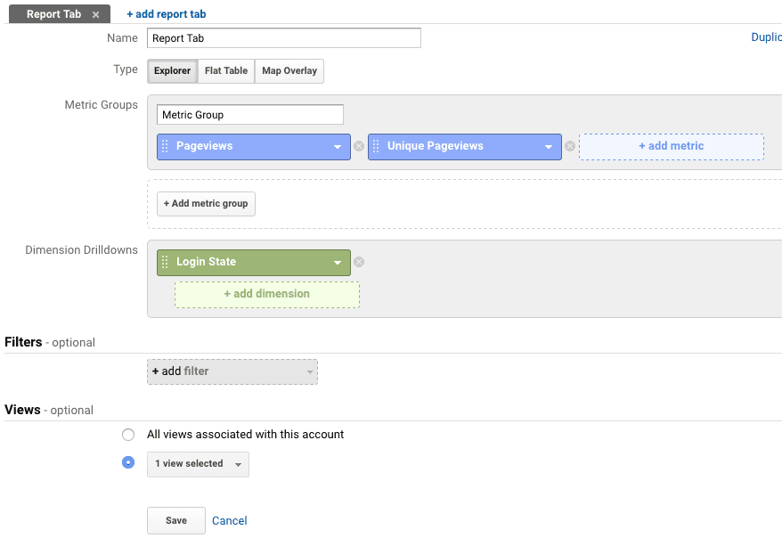This screenshot has height=538, width=782.
Task: Choose the Map Overlay report type
Action: click(289, 70)
